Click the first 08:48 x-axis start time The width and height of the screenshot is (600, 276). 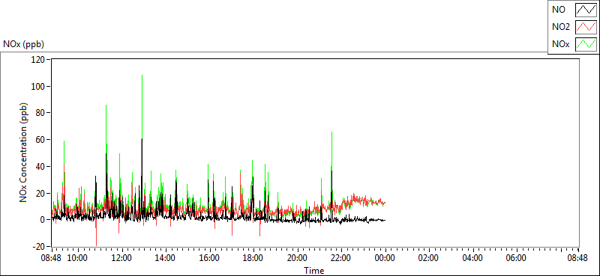(x=51, y=258)
